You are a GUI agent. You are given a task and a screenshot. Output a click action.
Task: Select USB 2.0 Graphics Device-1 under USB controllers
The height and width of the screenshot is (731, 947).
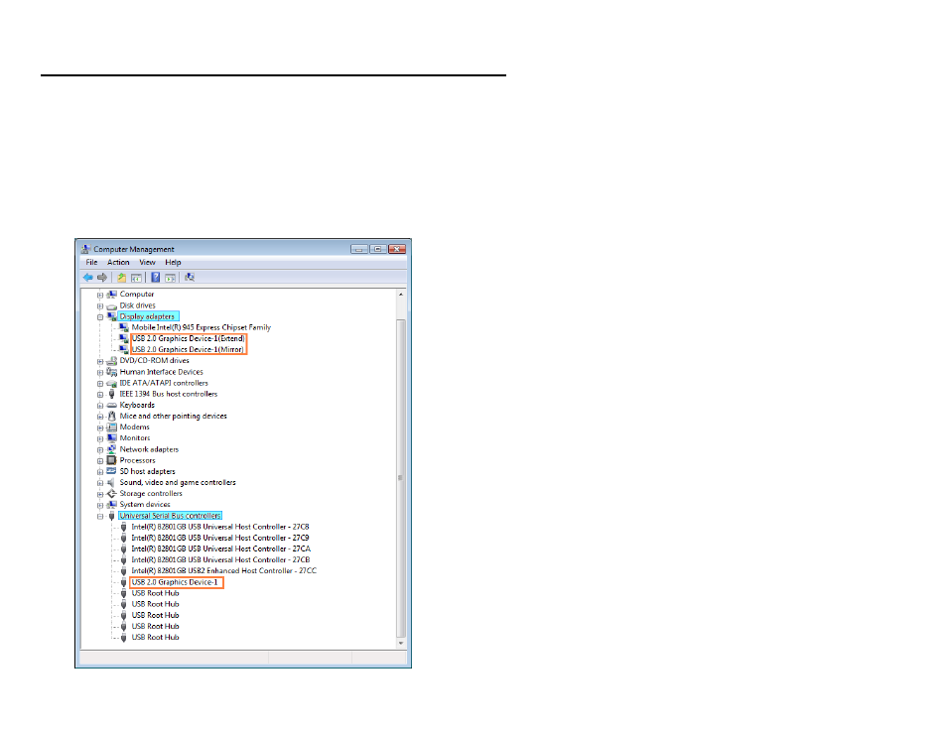[175, 582]
